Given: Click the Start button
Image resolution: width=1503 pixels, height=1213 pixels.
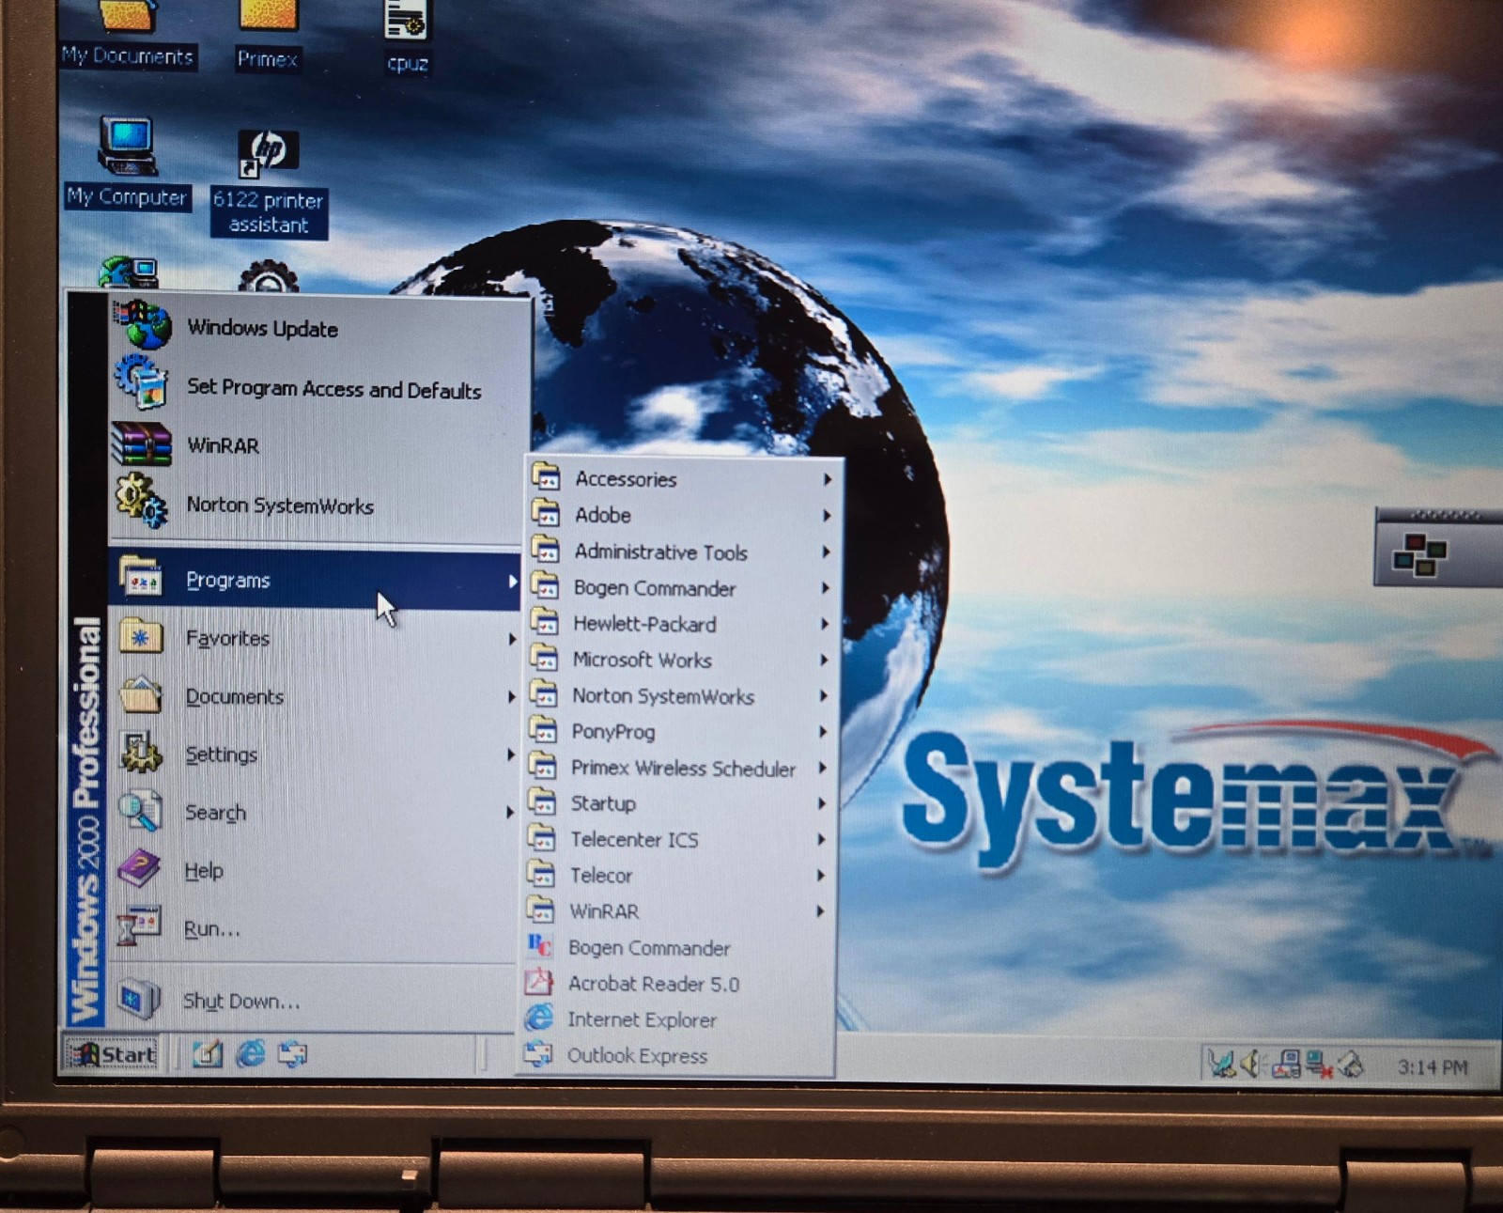Looking at the screenshot, I should click(113, 1054).
